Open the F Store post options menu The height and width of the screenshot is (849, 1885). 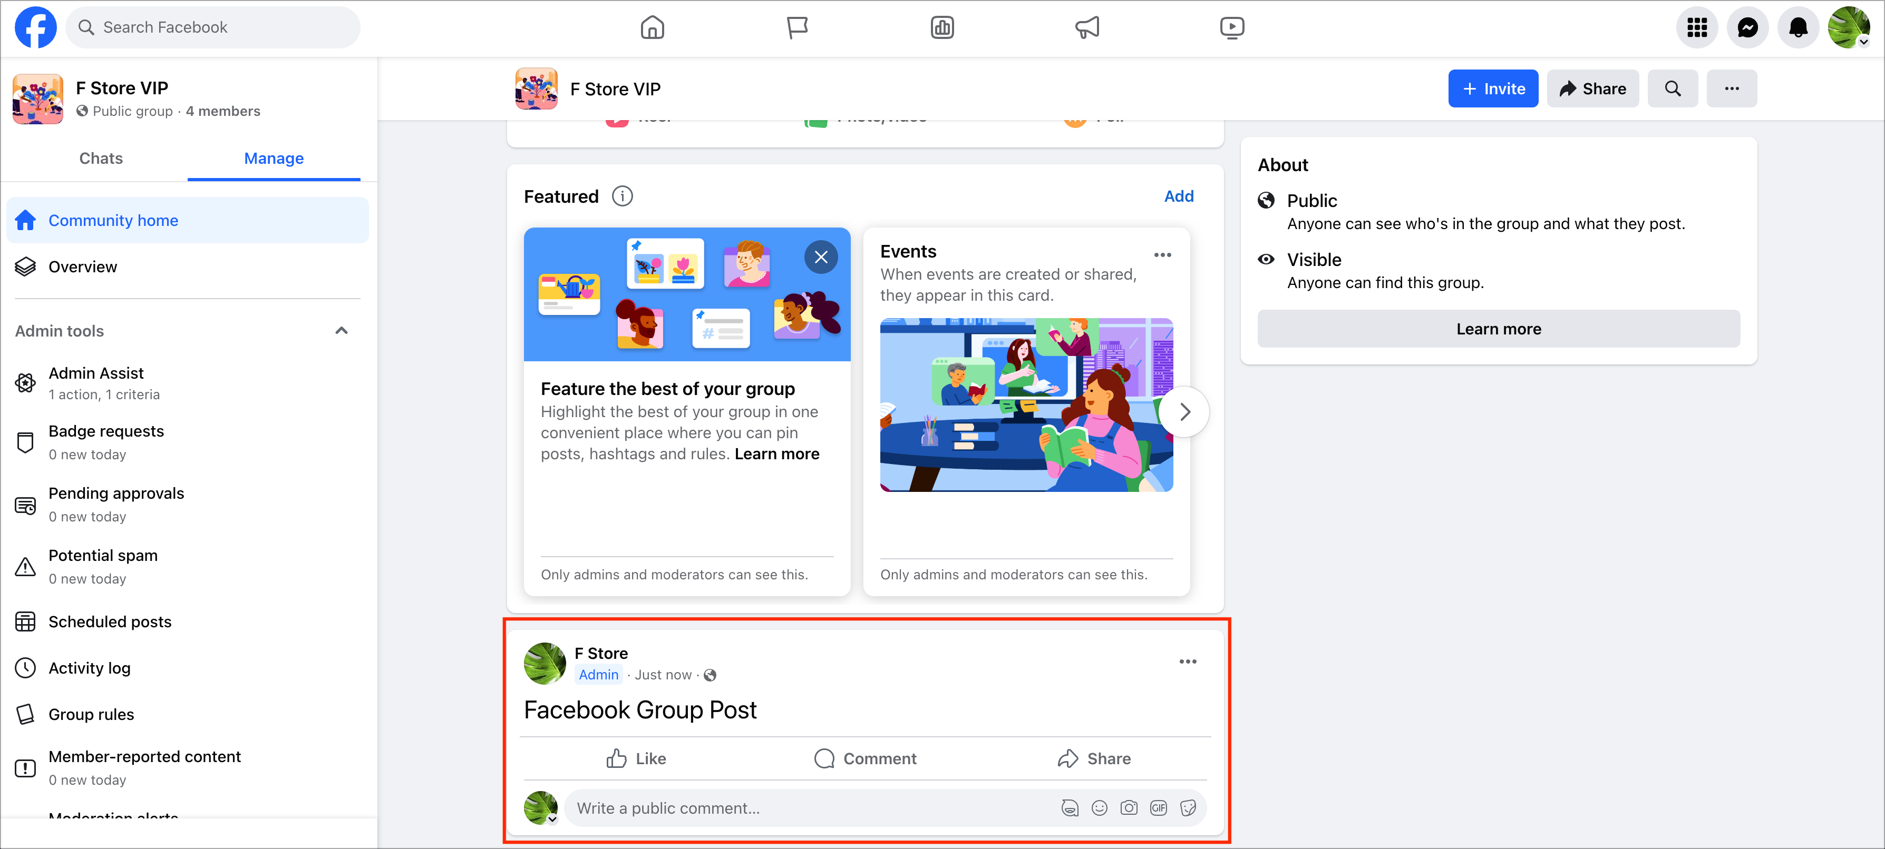coord(1188,661)
